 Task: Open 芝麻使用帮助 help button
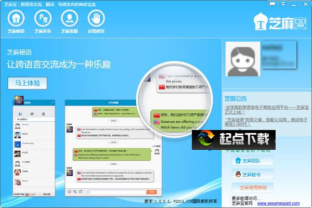point(252,188)
